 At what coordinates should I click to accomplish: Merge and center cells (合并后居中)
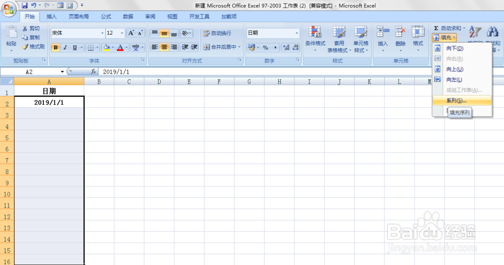coord(222,47)
